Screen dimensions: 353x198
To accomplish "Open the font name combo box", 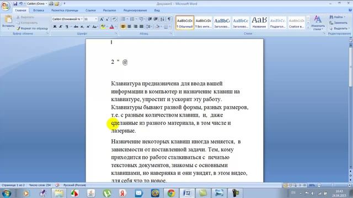I will [67, 19].
